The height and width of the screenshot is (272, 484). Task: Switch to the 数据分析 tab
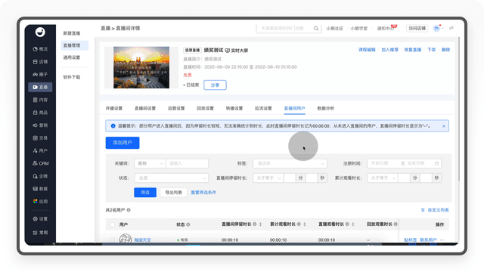tap(326, 108)
